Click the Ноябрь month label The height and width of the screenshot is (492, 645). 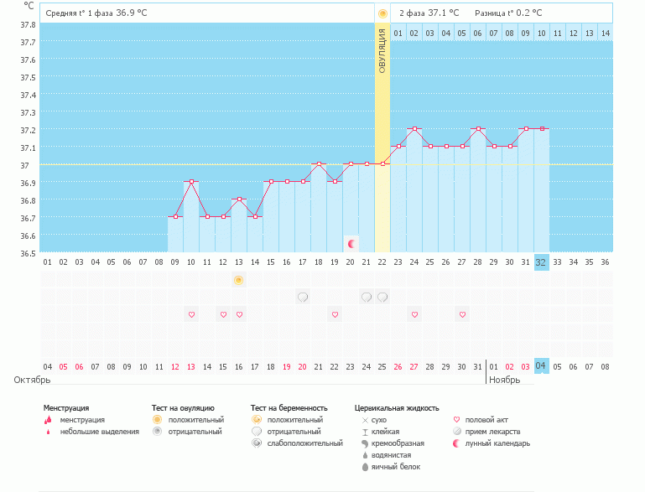tap(503, 380)
